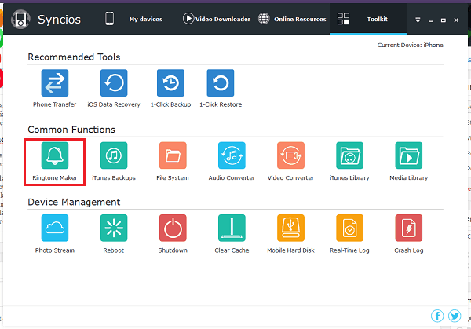Visit the Syncios Facebook page
Viewport: 471px width, 329px height.
(x=439, y=316)
